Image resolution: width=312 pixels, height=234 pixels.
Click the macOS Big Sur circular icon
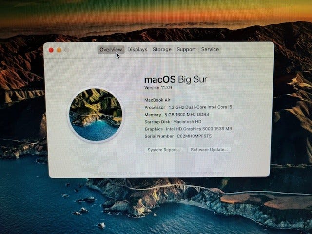[x=96, y=115]
